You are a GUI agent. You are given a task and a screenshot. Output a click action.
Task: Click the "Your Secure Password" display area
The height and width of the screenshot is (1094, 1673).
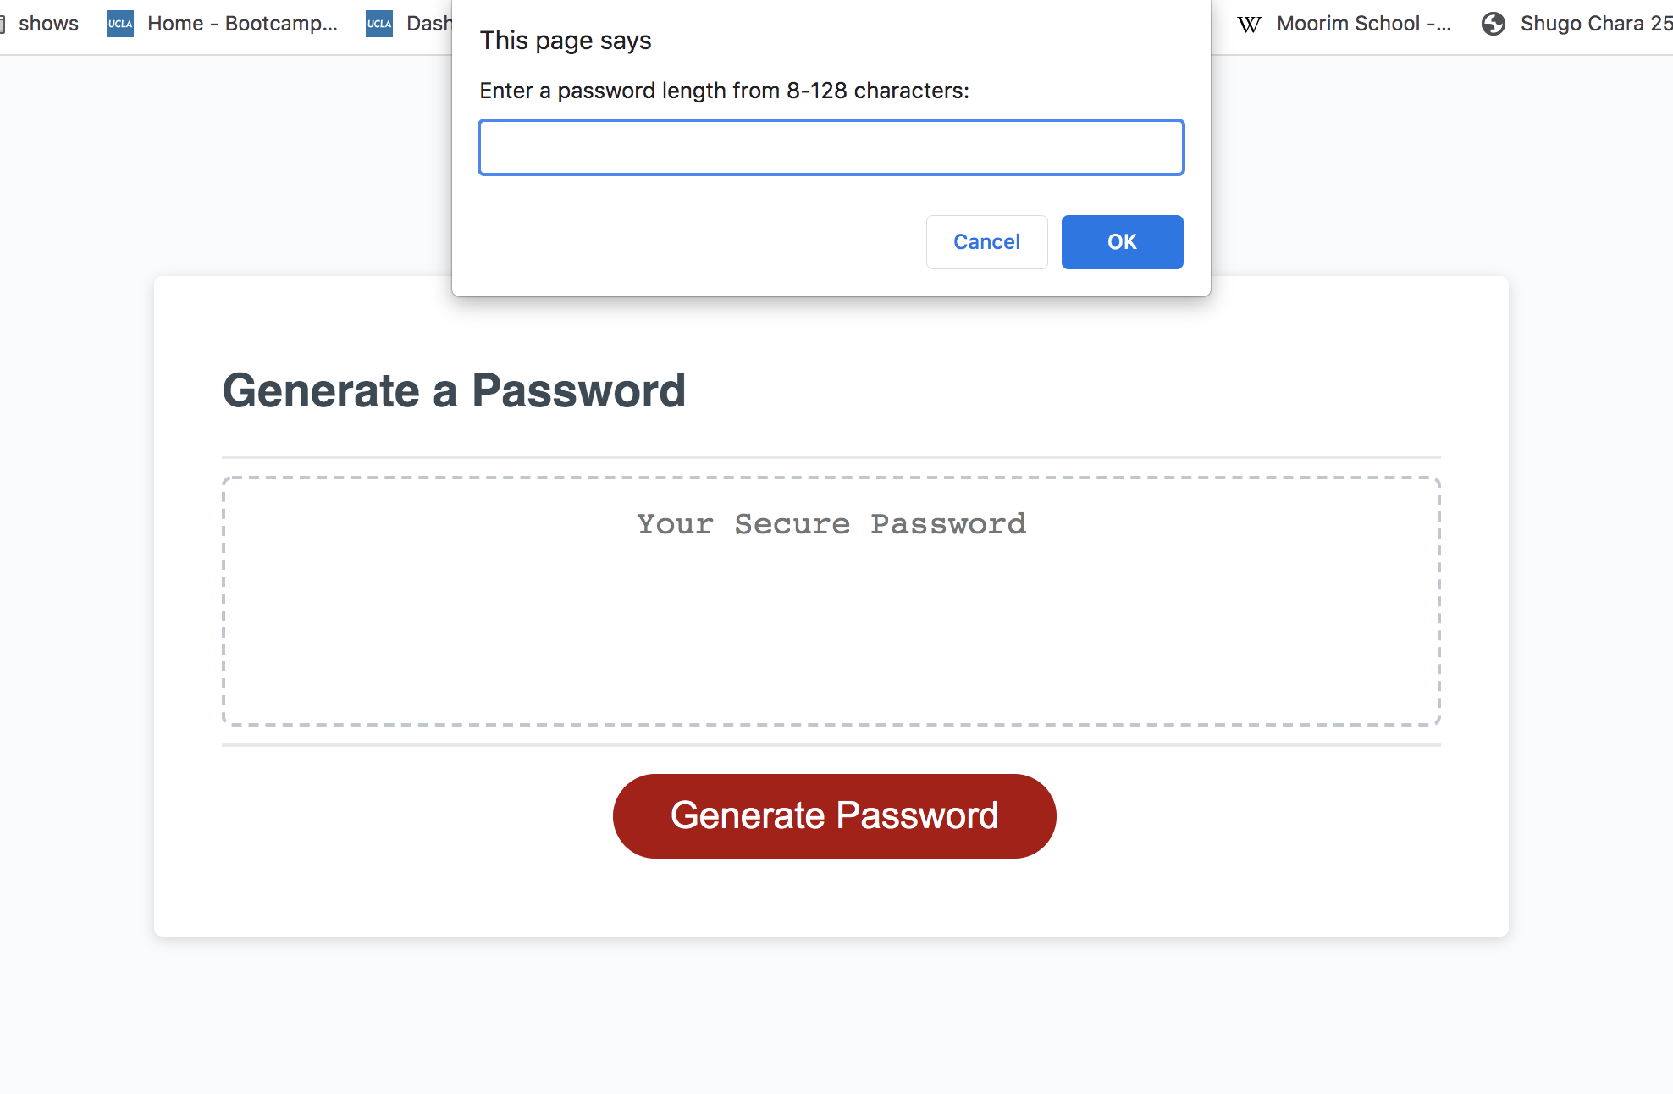tap(831, 523)
